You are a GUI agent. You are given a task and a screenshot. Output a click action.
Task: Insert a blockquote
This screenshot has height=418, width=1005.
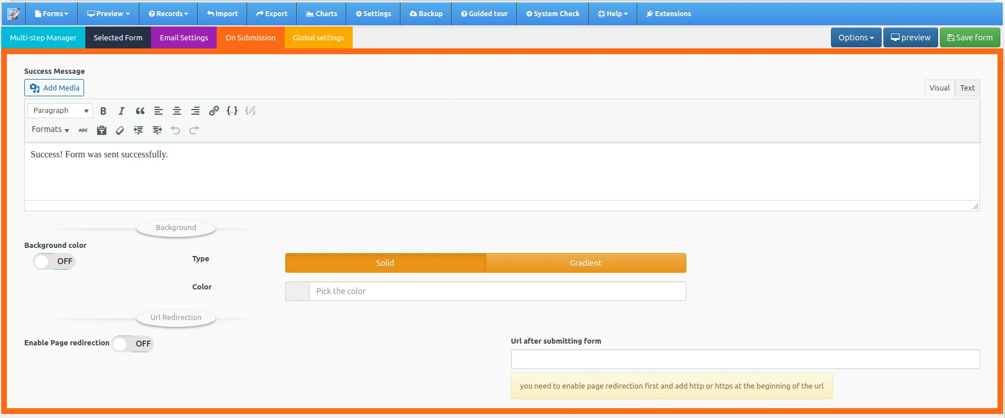point(140,111)
